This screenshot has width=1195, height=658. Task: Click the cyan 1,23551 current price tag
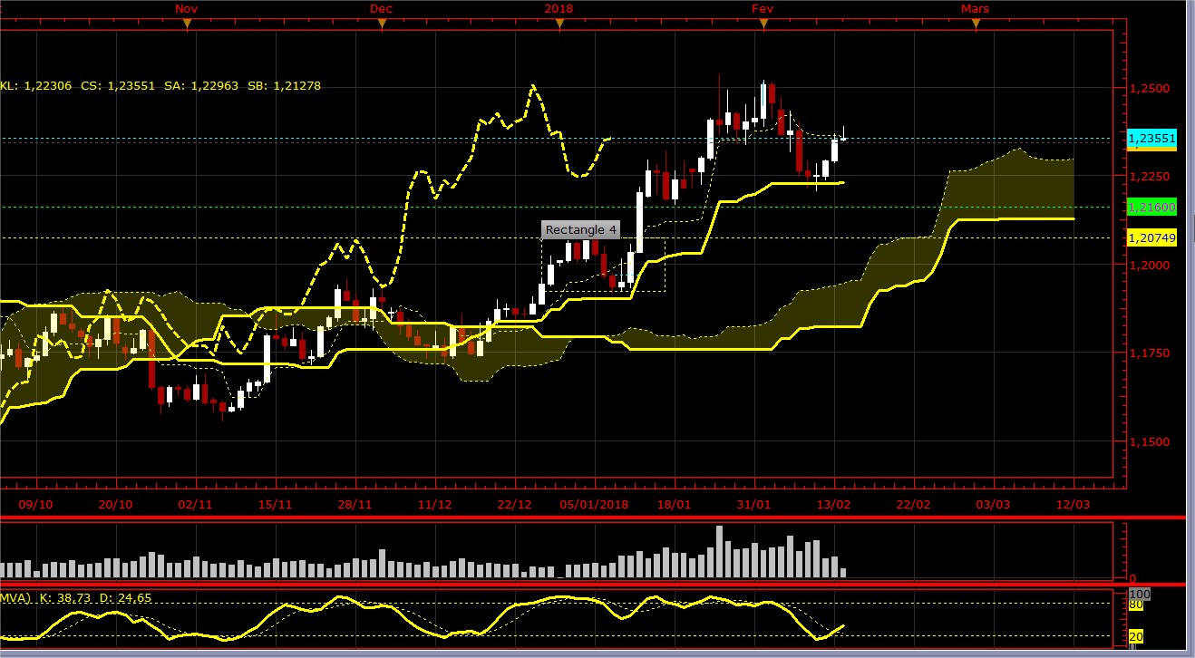click(x=1151, y=139)
